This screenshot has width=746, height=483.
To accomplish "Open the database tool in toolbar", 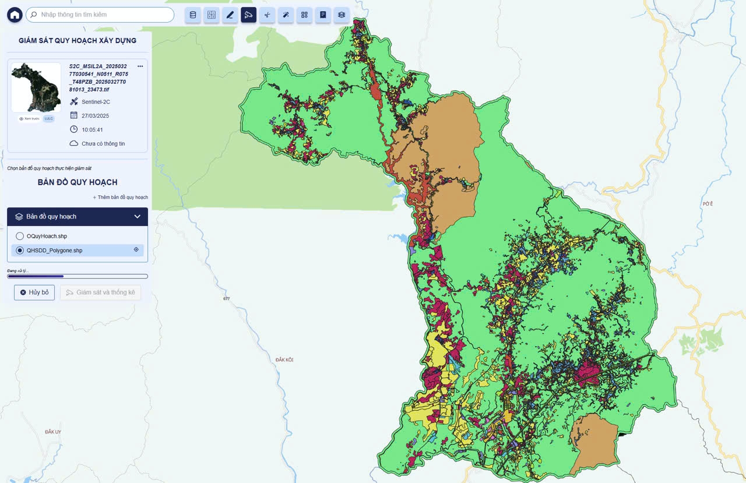I will point(193,15).
